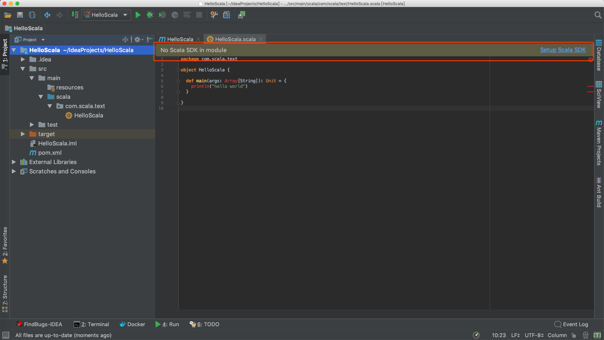Click the green [T] status icon
Viewport: 604px width, 340px height.
(597, 335)
